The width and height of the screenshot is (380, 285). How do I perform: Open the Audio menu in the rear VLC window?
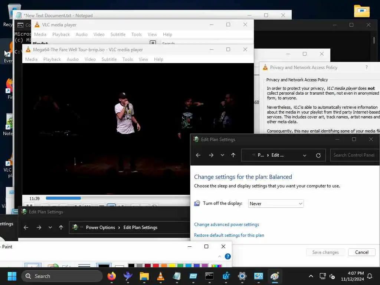coord(81,35)
